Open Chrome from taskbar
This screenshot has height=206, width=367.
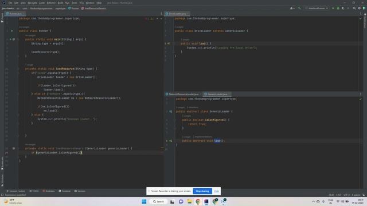198,201
